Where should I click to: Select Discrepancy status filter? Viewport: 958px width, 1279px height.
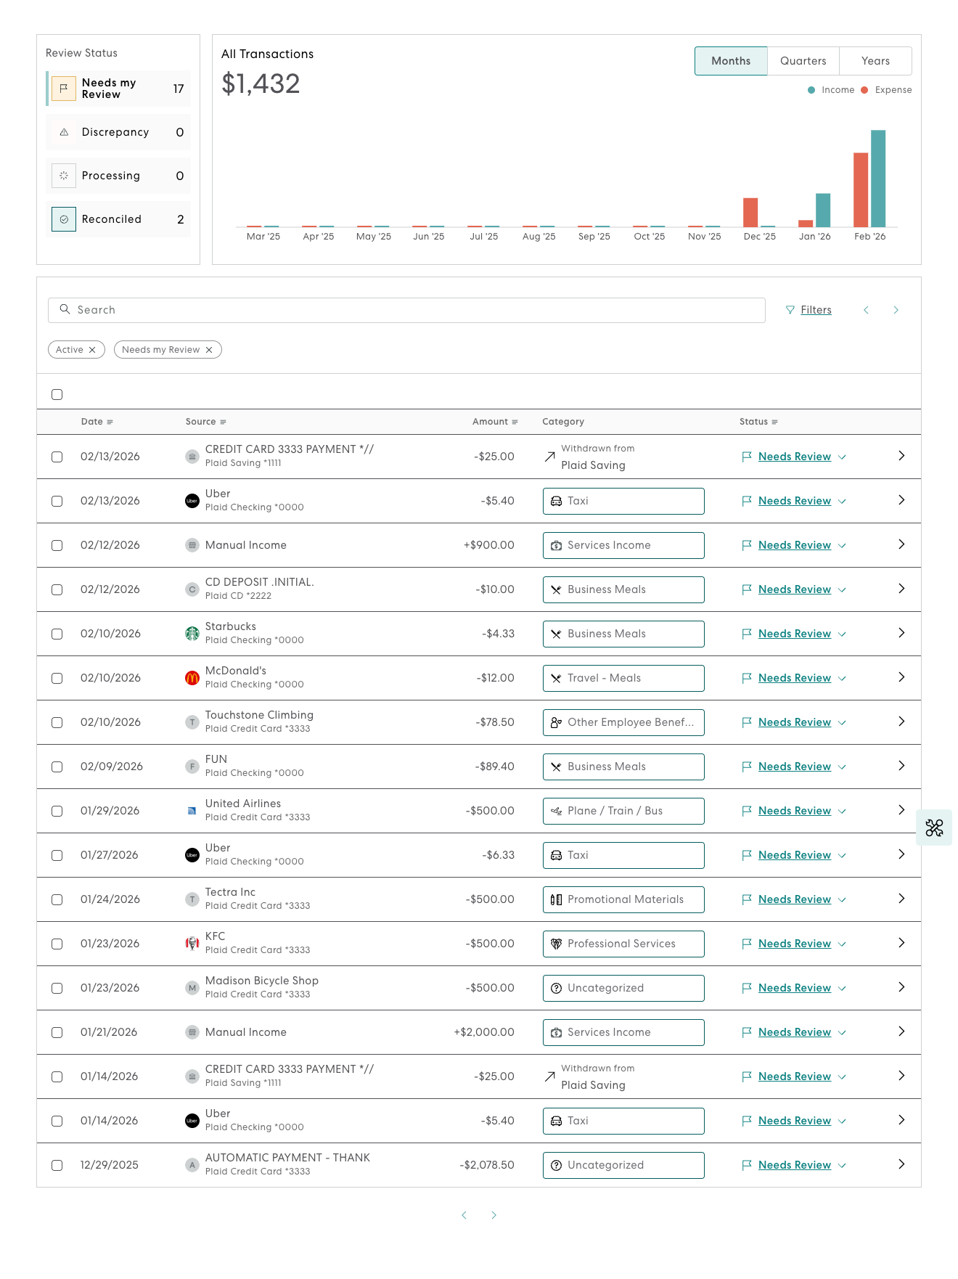click(x=118, y=132)
